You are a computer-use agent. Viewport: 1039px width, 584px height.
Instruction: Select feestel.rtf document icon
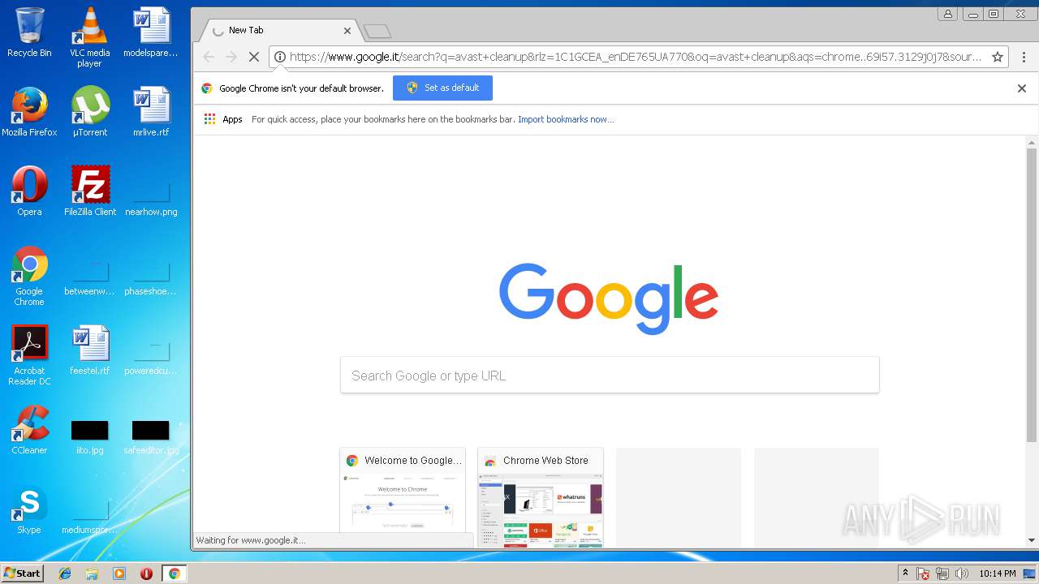click(x=89, y=350)
